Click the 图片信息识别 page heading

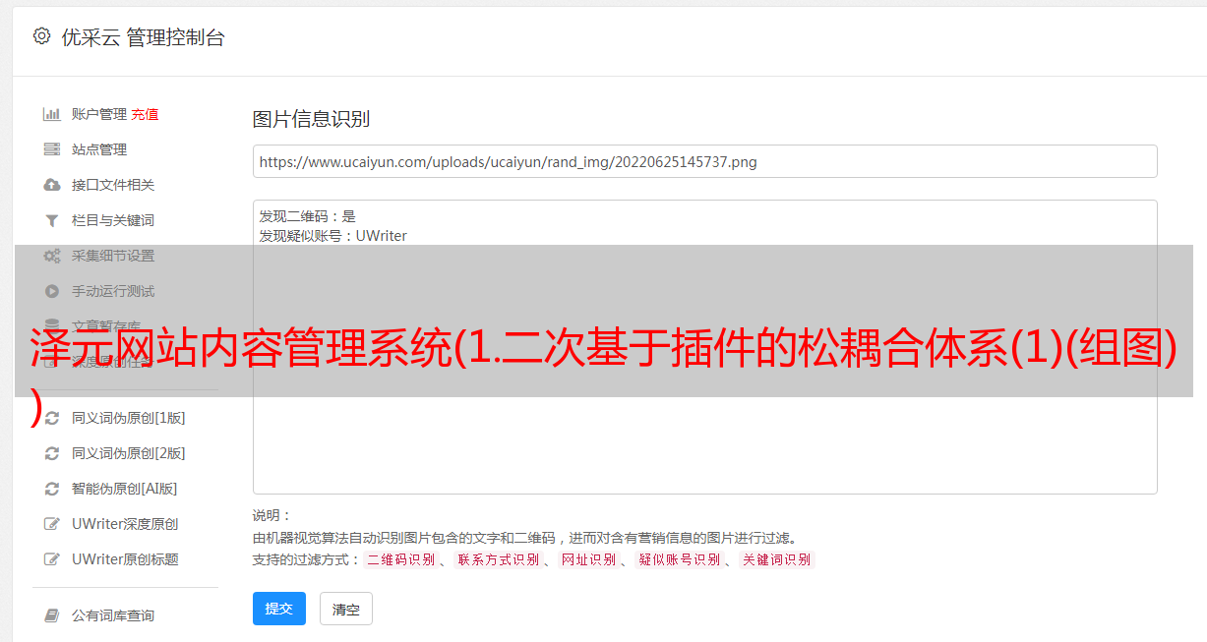[x=311, y=119]
